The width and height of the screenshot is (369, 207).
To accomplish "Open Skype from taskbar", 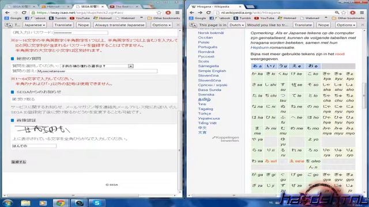I will click(96, 203).
